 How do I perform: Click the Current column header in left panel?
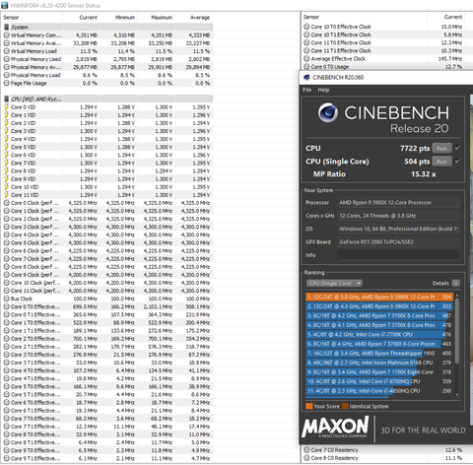[88, 18]
